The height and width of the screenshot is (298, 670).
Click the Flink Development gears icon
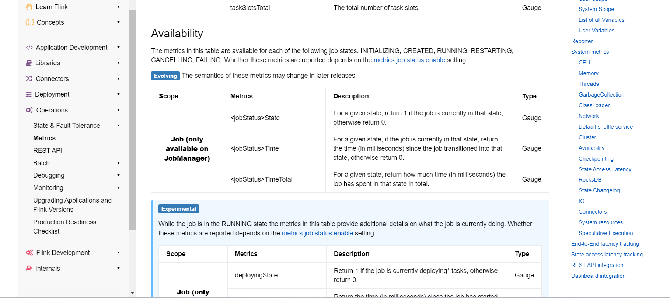point(29,253)
